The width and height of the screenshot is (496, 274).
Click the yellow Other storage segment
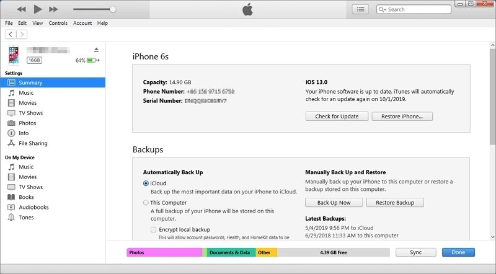pos(267,252)
